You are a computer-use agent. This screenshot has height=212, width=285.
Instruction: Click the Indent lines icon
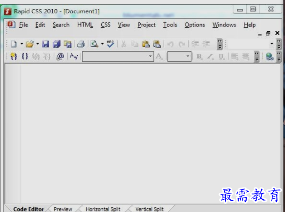tap(195, 44)
